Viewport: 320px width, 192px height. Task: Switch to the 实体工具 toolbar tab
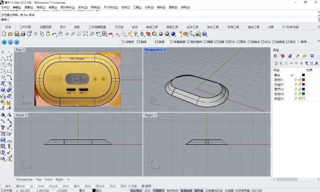click(192, 27)
